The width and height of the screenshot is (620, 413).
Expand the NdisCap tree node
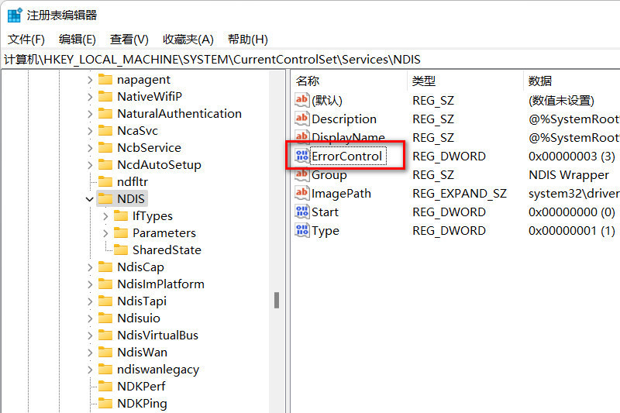(x=90, y=267)
